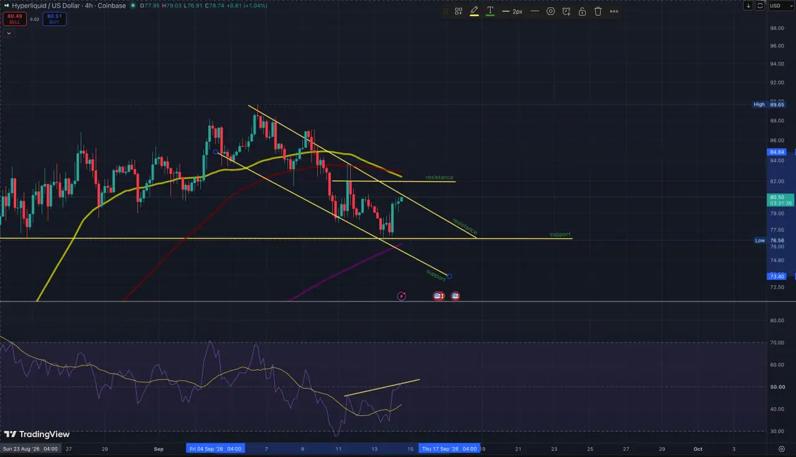The width and height of the screenshot is (796, 457).
Task: Delete drawing with trash icon
Action: 598,11
